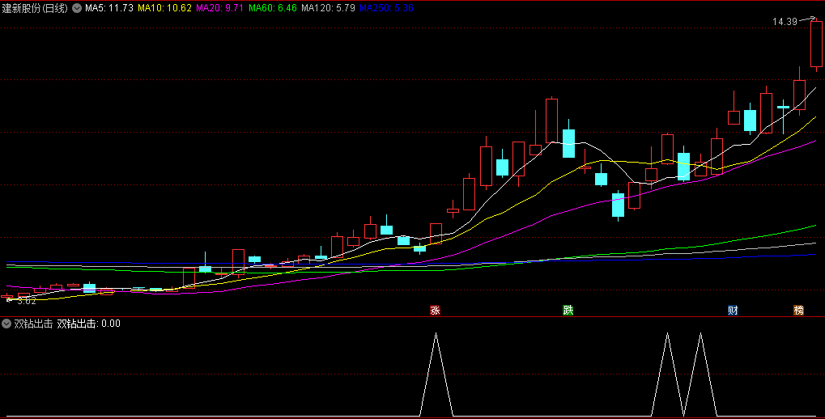This screenshot has height=419, width=825.
Task: Select the MA5: 11.73 label
Action: click(x=109, y=8)
